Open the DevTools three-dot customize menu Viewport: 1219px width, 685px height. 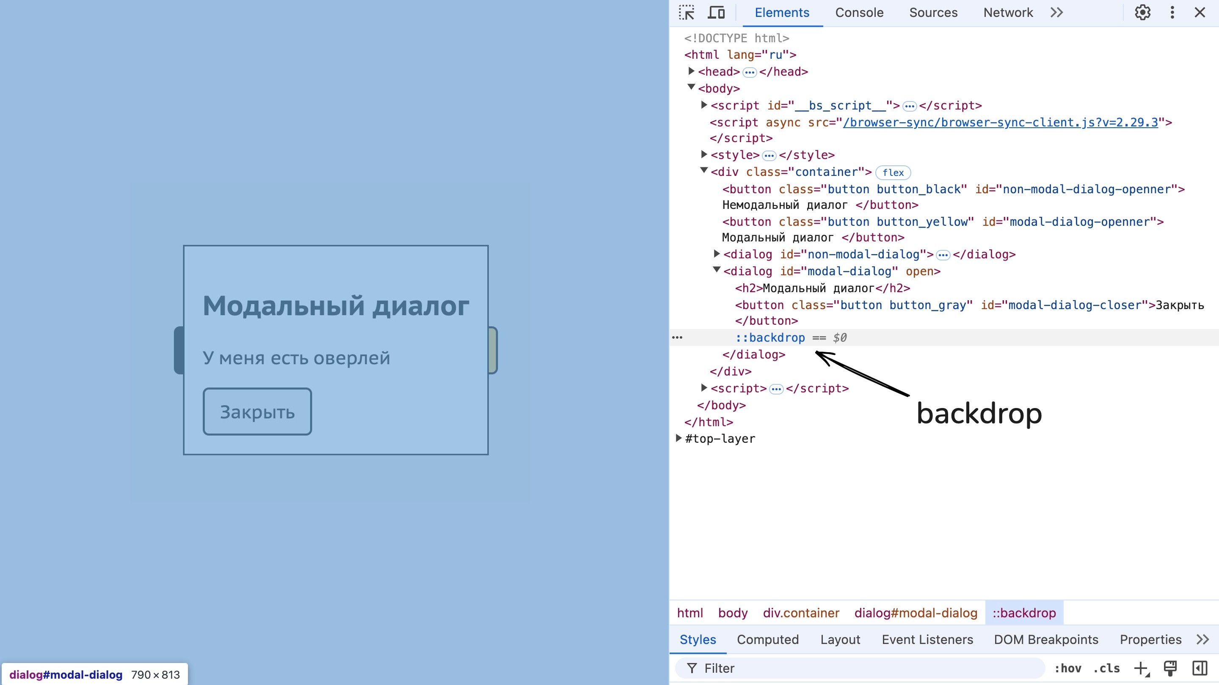[1172, 13]
